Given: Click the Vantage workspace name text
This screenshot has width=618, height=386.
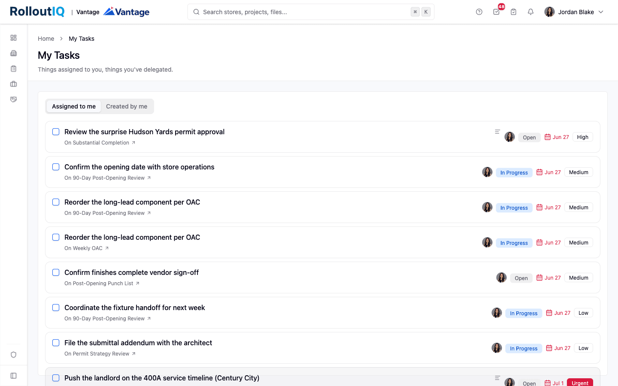Looking at the screenshot, I should click(88, 12).
